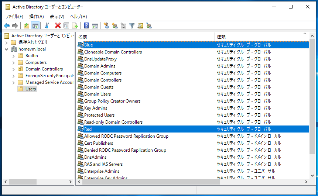Screen dimensions: 318x196
Task: Create a new group via toolbar icon
Action: tap(115, 25)
